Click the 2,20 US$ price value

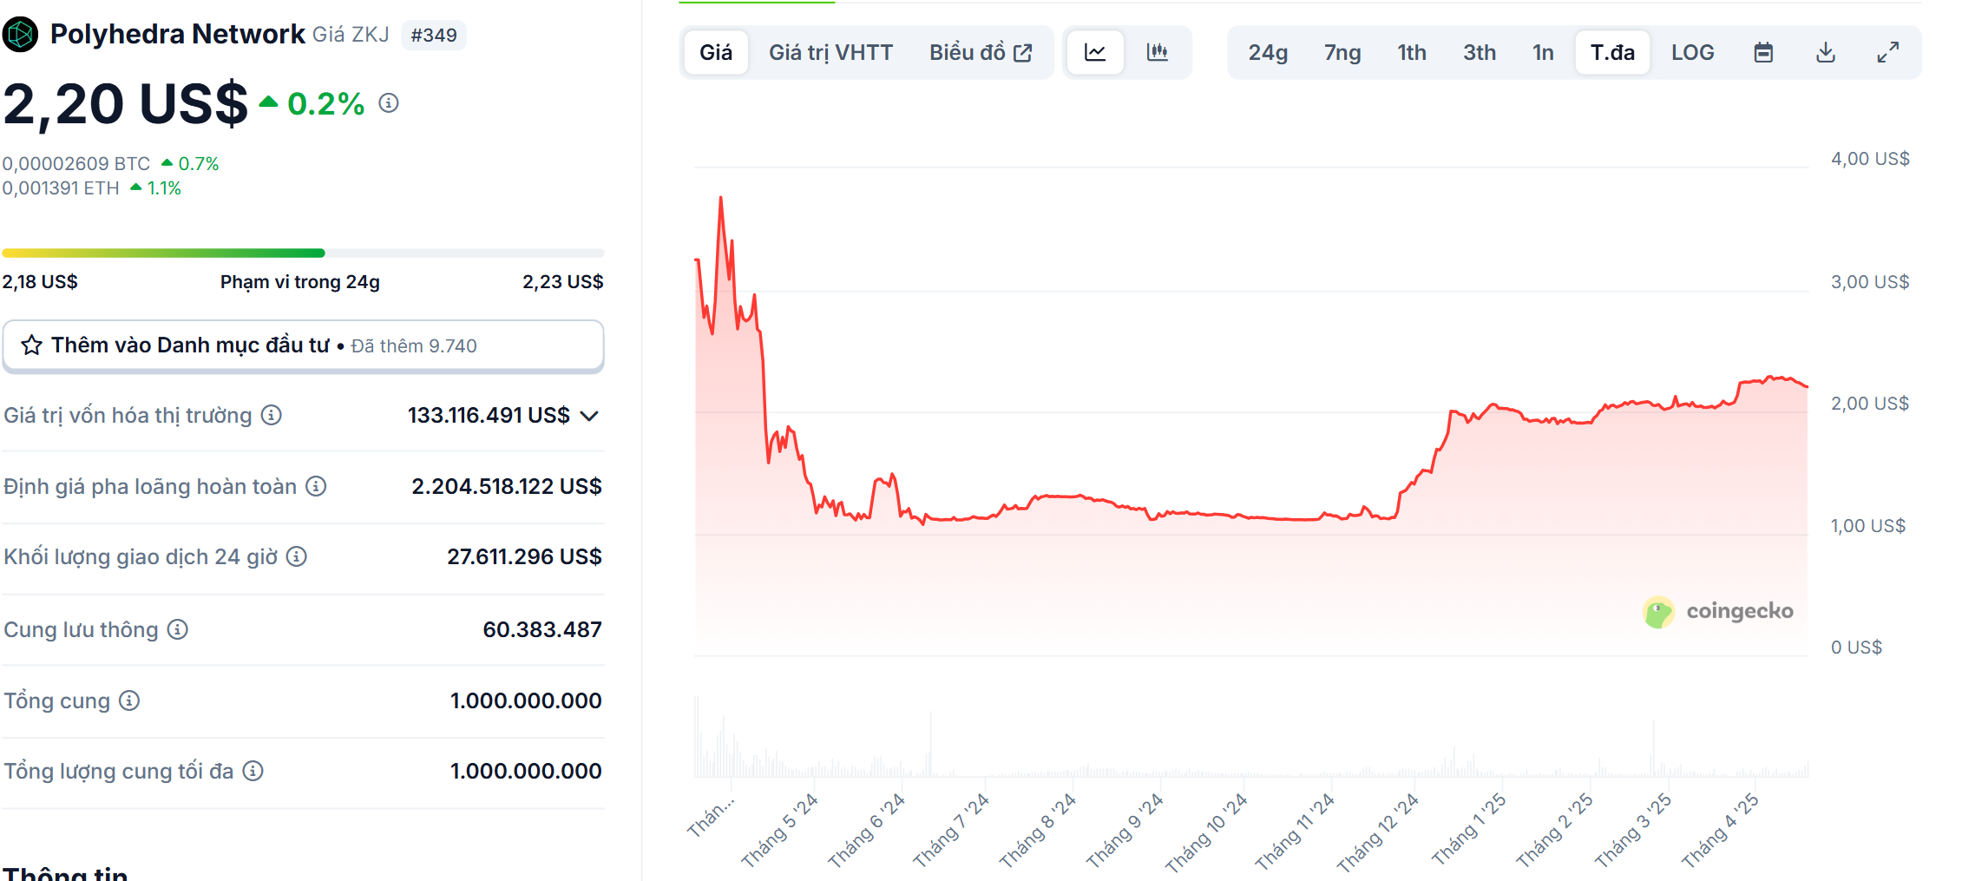126,104
